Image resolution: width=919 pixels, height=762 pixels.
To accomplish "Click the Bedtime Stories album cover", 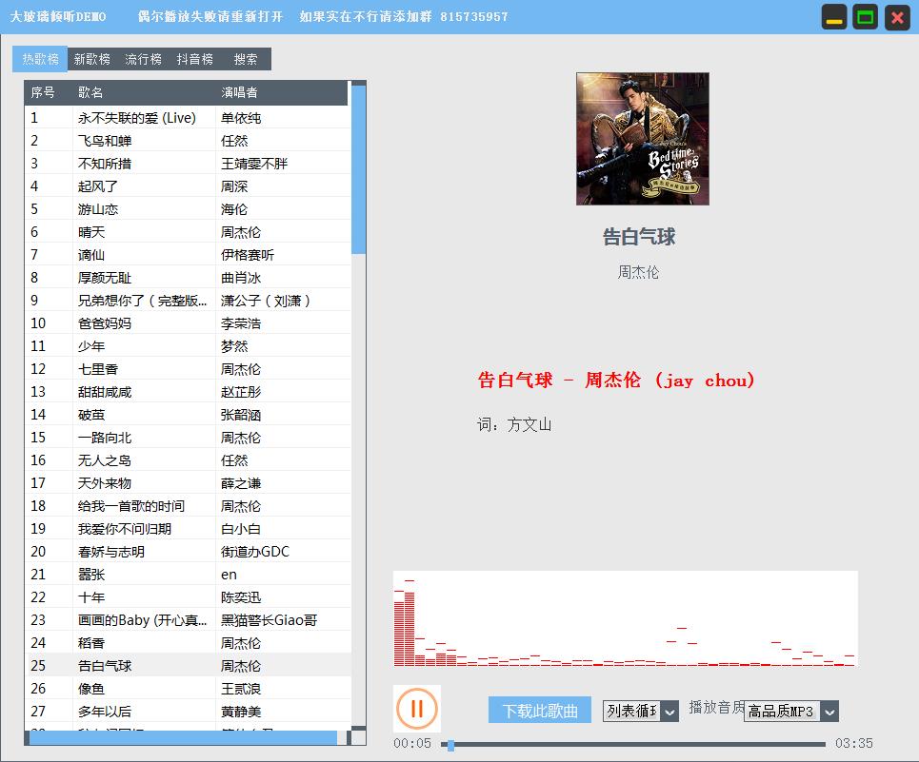I will coord(643,139).
